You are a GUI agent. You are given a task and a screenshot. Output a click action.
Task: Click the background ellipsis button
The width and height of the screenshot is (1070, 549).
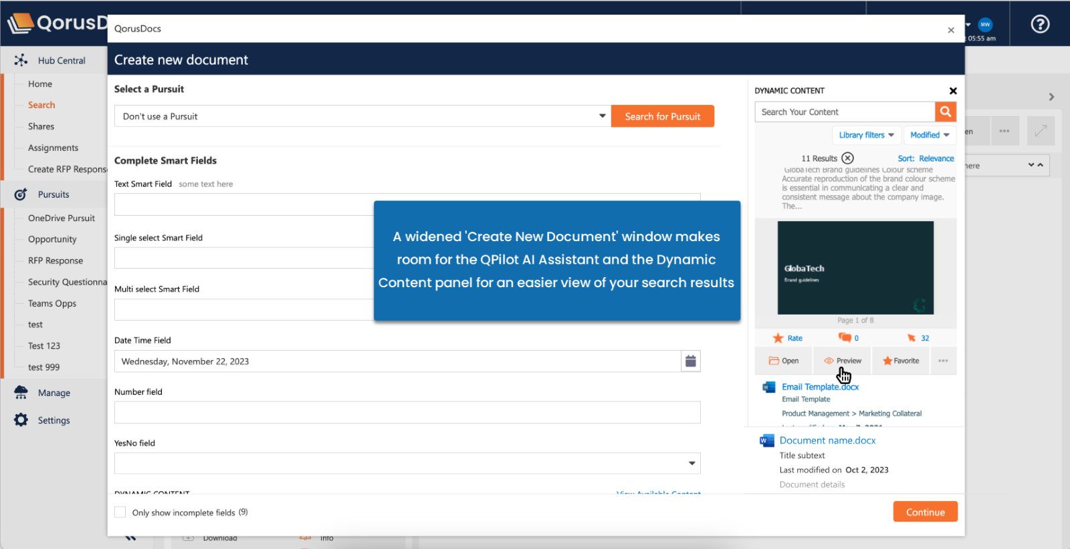1004,131
